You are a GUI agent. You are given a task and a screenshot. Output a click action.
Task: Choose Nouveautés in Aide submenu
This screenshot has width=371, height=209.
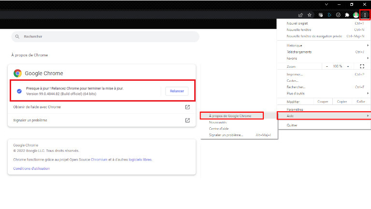(239, 122)
